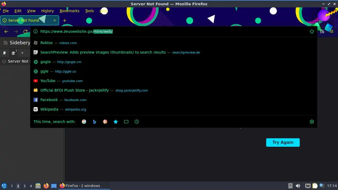Viewport: 338px width, 190px height.
Task: Reload the current page
Action: coord(25,31)
